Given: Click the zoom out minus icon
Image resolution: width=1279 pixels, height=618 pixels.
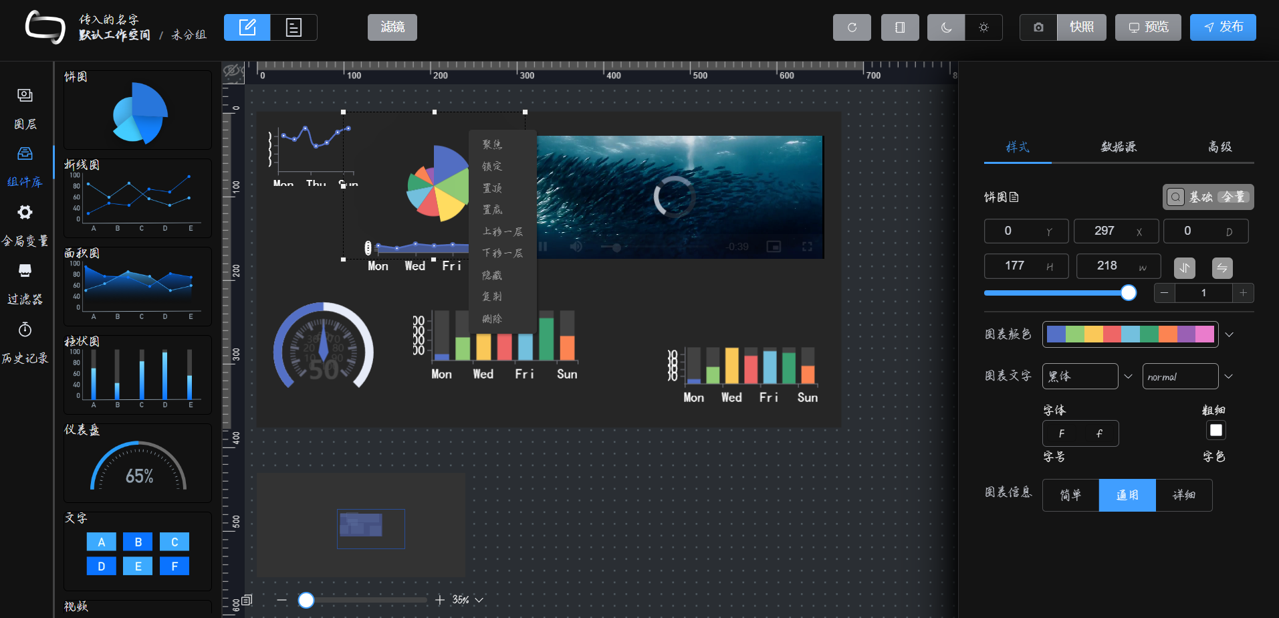Looking at the screenshot, I should (x=281, y=600).
